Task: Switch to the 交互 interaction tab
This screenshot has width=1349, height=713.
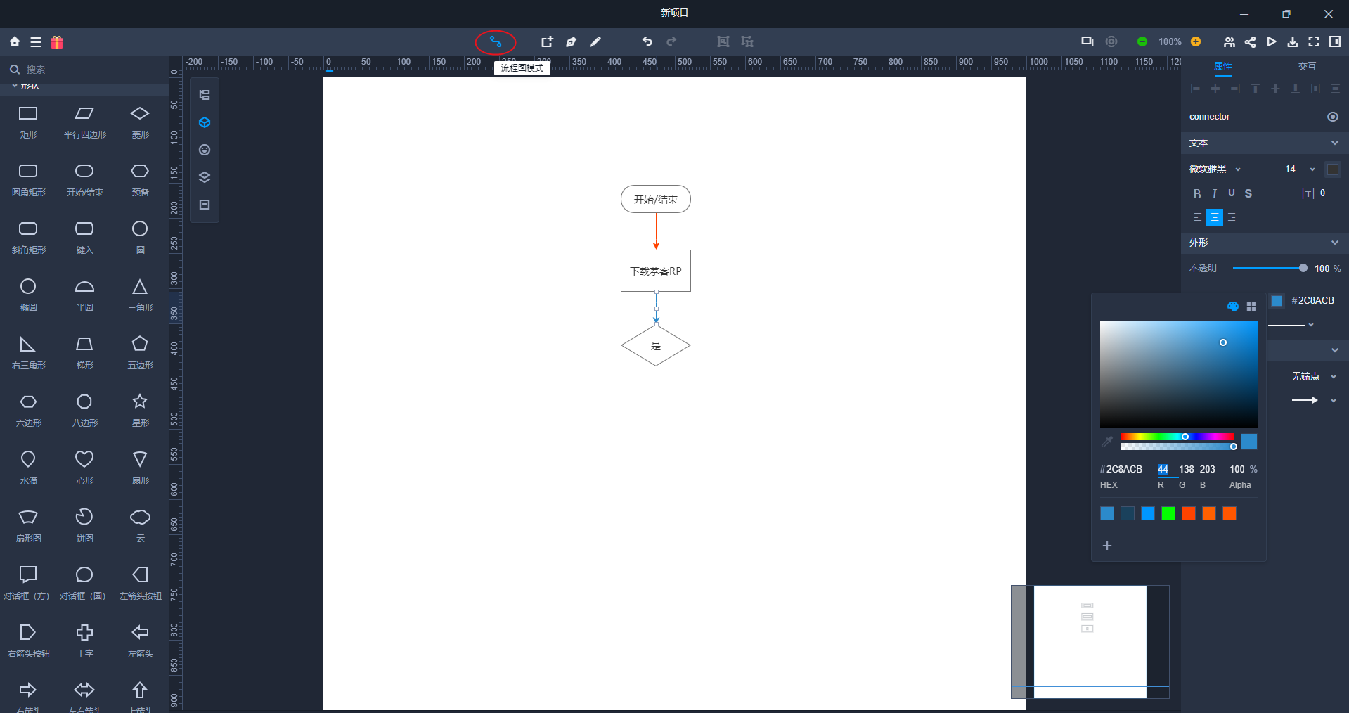Action: tap(1307, 66)
